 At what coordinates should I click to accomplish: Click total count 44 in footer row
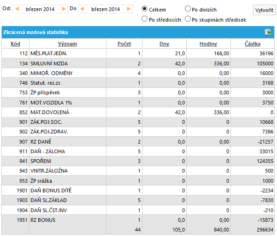138,230
